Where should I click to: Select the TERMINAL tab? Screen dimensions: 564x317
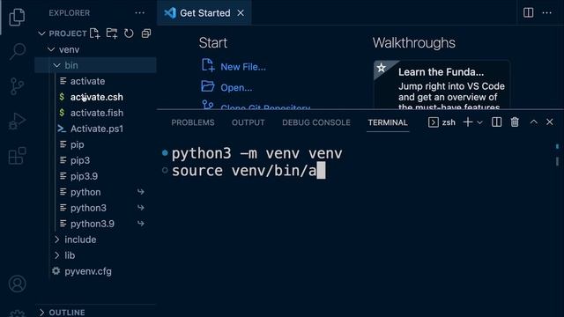pyautogui.click(x=388, y=122)
